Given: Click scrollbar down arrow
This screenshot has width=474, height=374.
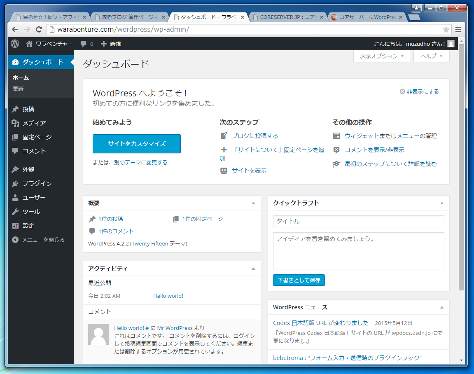Looking at the screenshot, I should (461, 360).
